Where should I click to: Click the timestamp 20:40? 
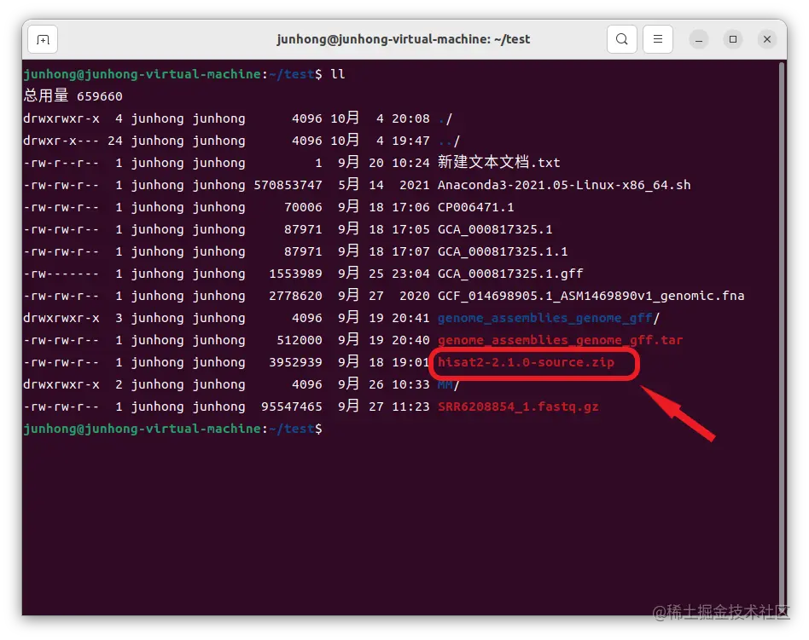pos(410,340)
